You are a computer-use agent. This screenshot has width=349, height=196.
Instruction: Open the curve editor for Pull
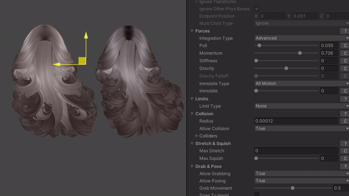345,46
